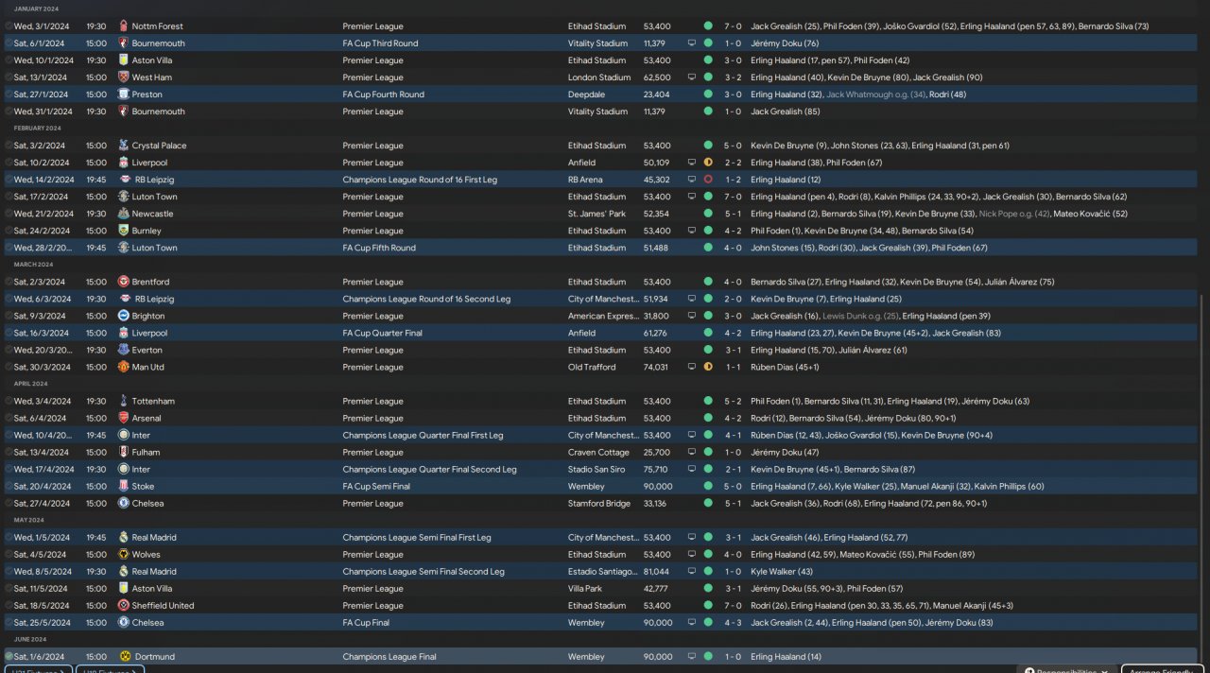Click the 1 - 2 score versus RB Leipzig
This screenshot has height=673, width=1210.
point(733,180)
